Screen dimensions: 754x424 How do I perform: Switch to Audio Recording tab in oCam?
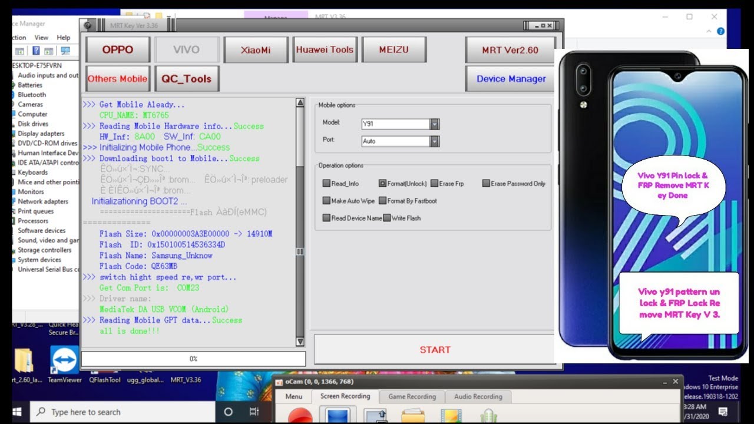478,396
